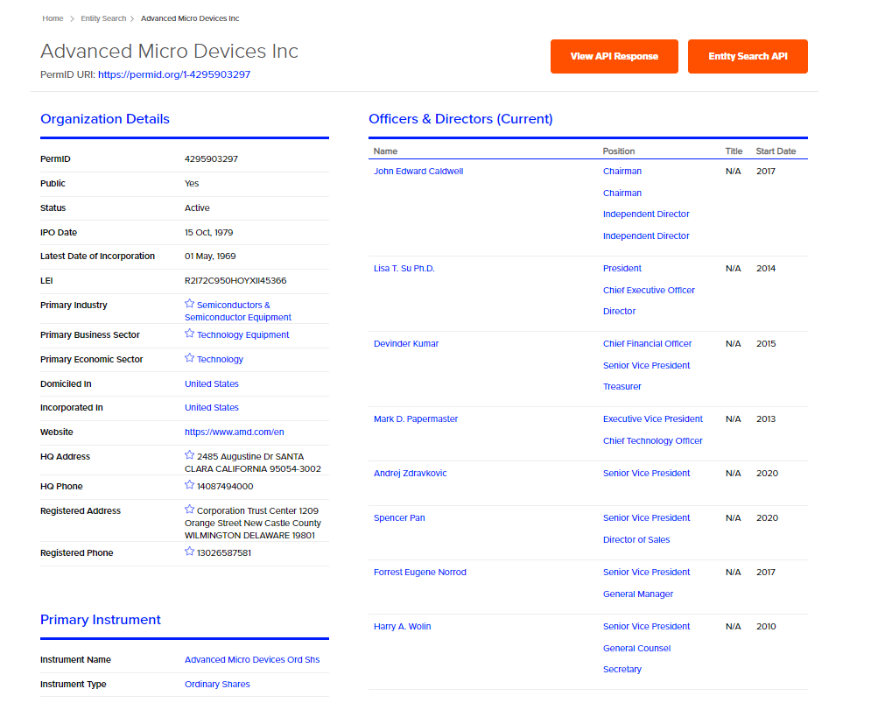
Task: Click Start Date column header
Action: 776,151
